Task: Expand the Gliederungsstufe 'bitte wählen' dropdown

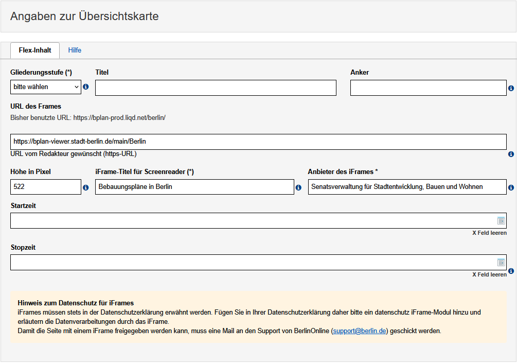Action: [x=46, y=87]
